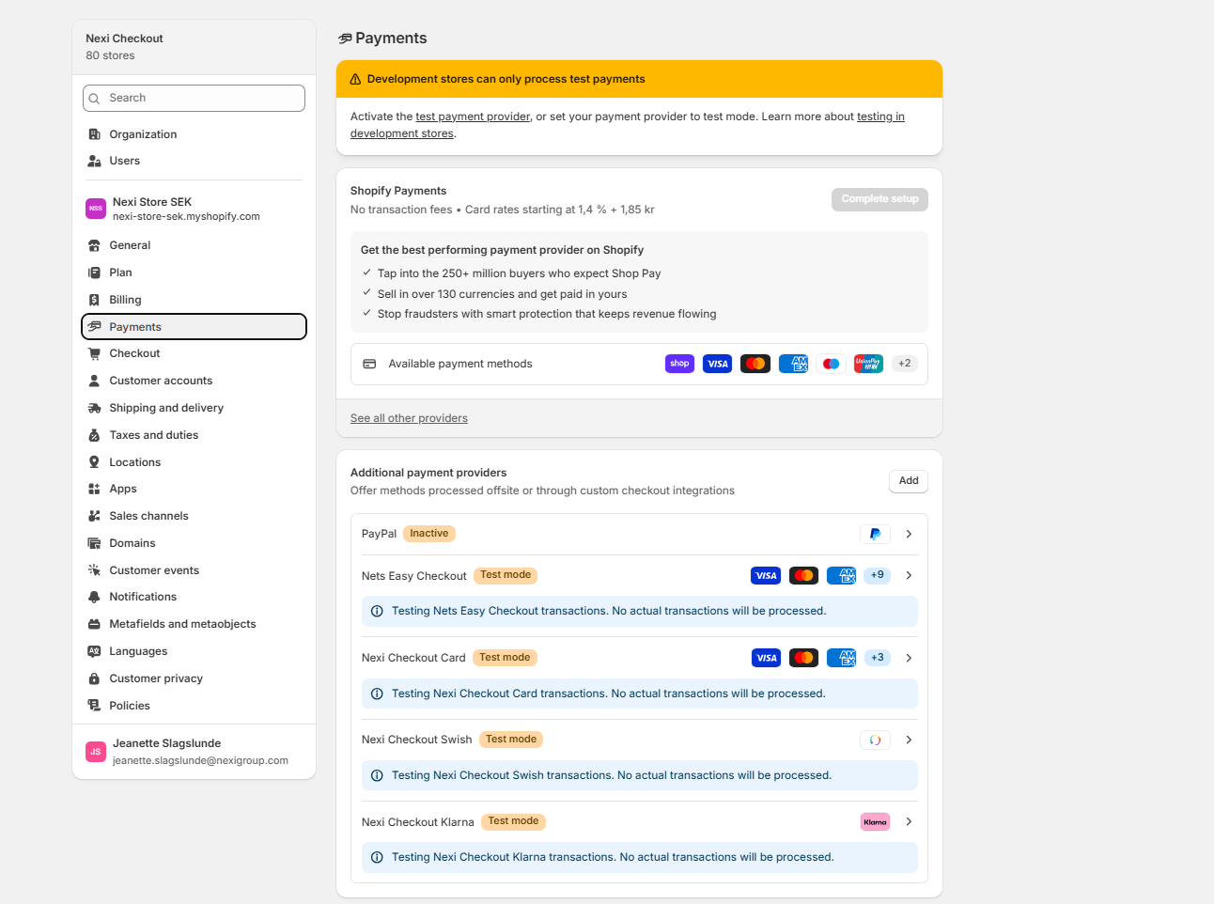Focus the Search input field
1214x904 pixels.
pos(194,98)
